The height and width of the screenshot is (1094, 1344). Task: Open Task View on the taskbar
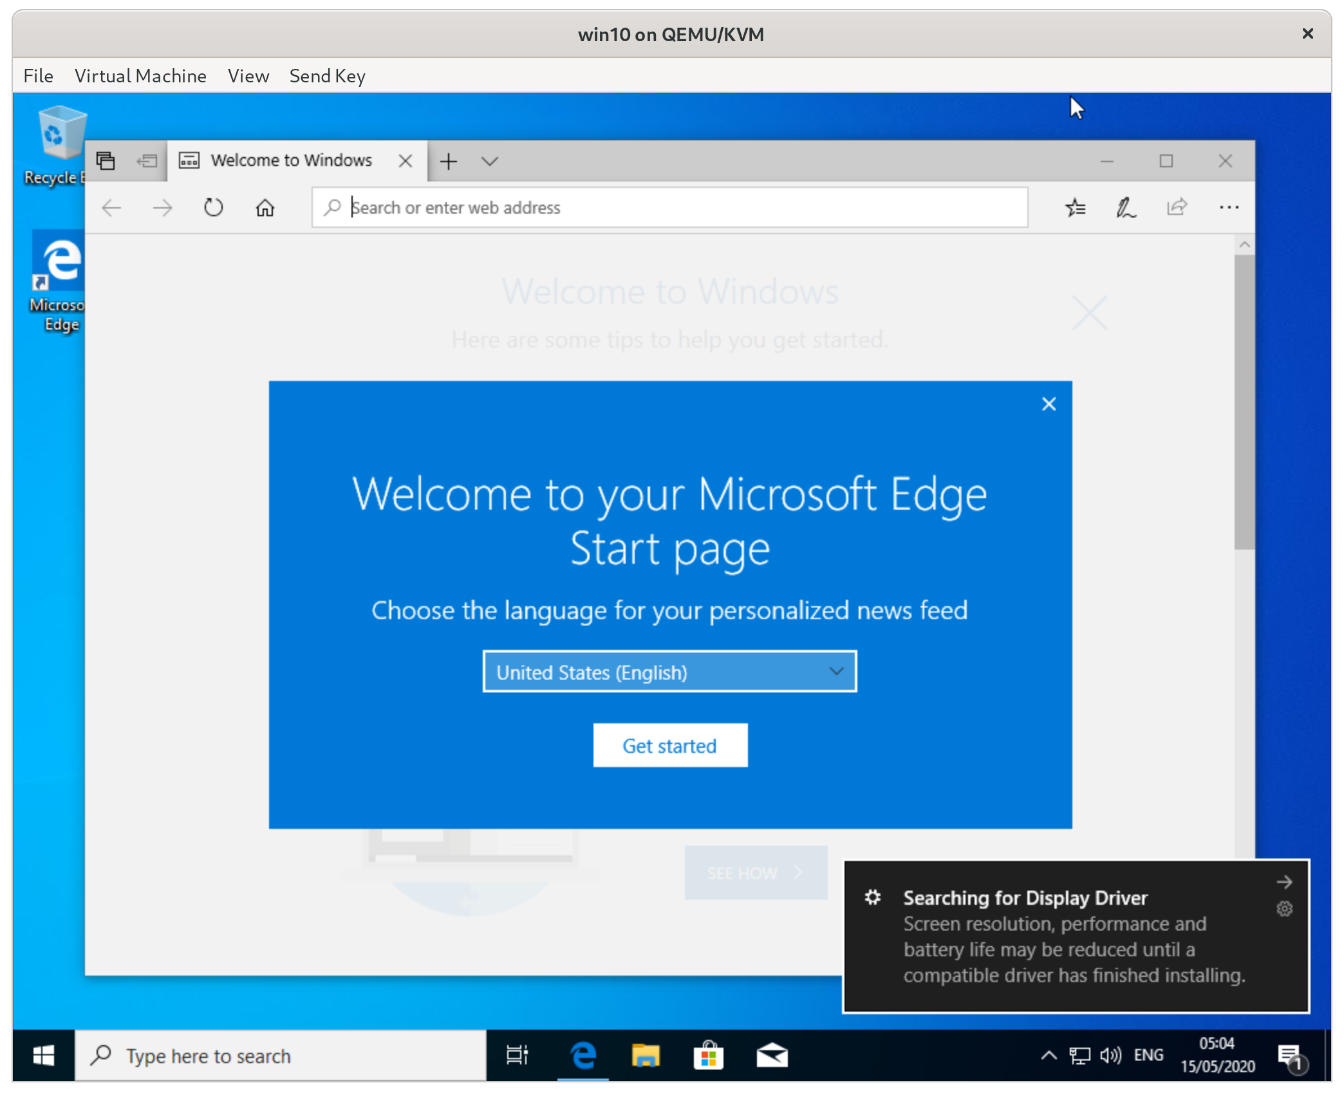coord(518,1055)
